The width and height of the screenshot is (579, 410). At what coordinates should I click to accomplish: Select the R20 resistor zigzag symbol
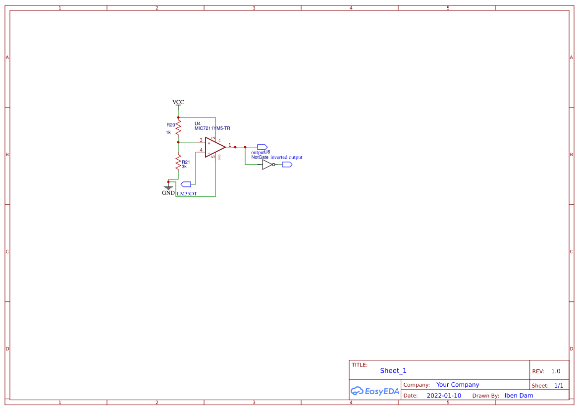(x=178, y=127)
